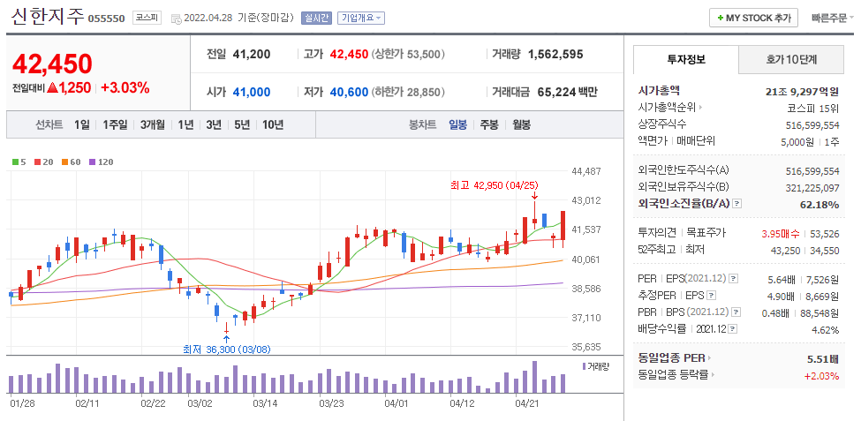This screenshot has height=421, width=861.
Task: Select the 일봉 daily candle chart
Action: click(458, 124)
